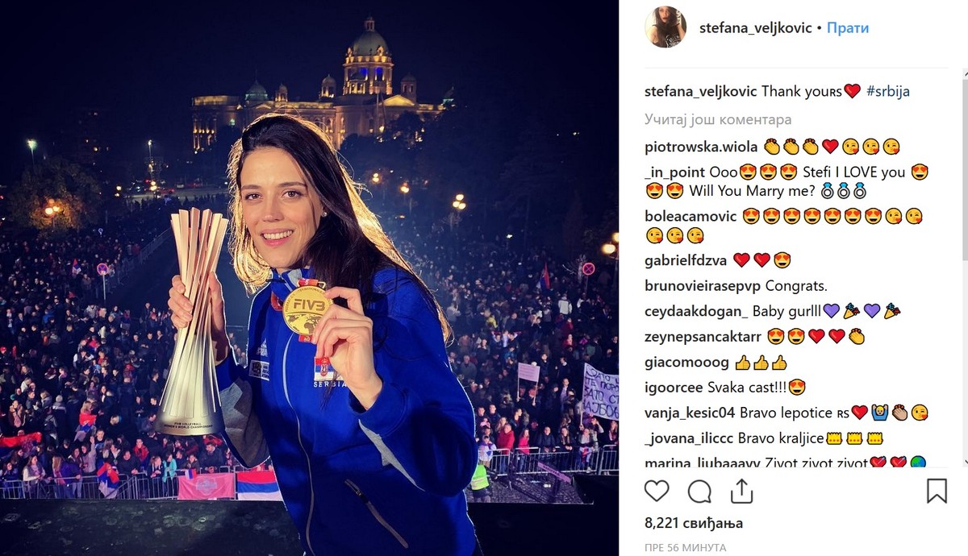
Task: Open the #srbija hashtag
Action: tap(888, 91)
